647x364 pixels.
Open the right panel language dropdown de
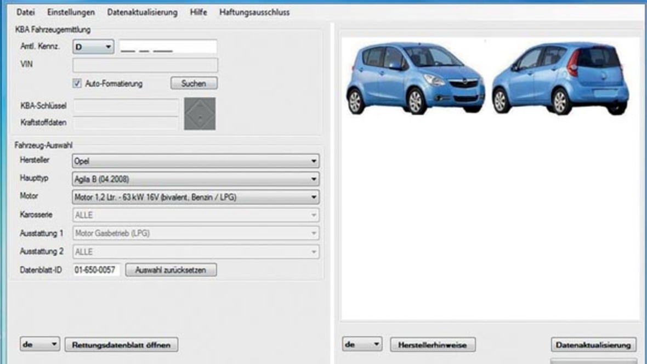pos(362,344)
